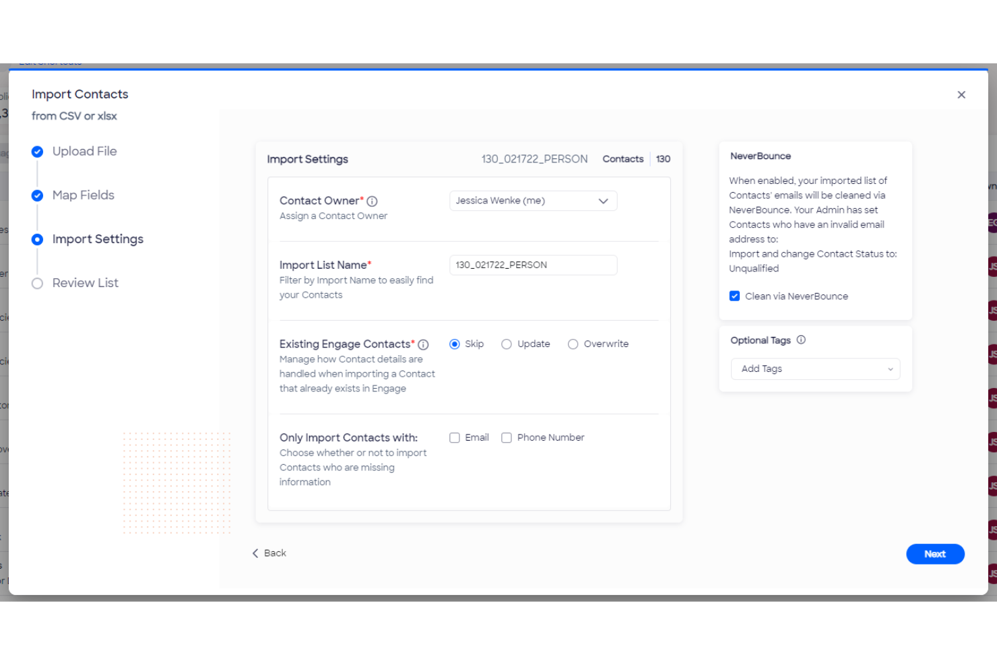997x665 pixels.
Task: Enable the Email import checkbox
Action: click(x=455, y=438)
